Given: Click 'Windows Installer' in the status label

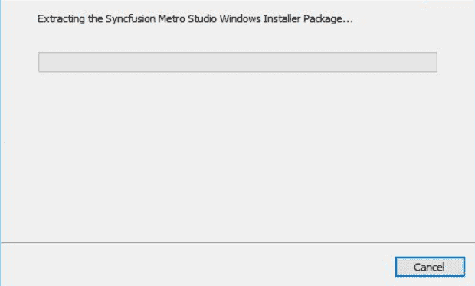Looking at the screenshot, I should click(260, 19).
